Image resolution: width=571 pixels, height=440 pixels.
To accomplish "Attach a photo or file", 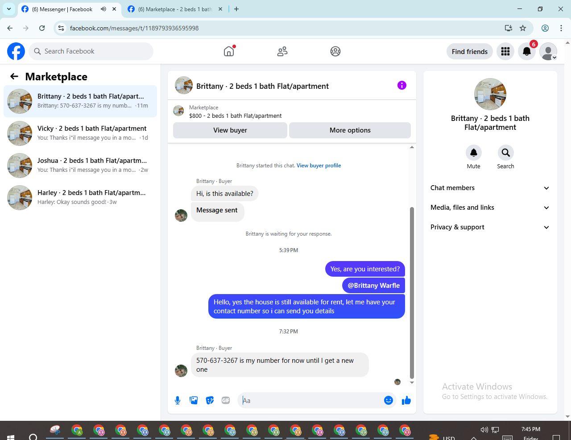I will point(194,400).
